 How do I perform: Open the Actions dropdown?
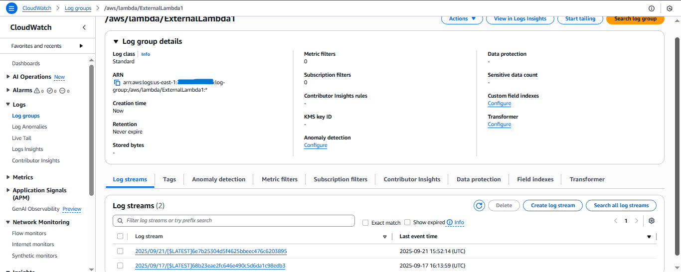[x=462, y=18]
